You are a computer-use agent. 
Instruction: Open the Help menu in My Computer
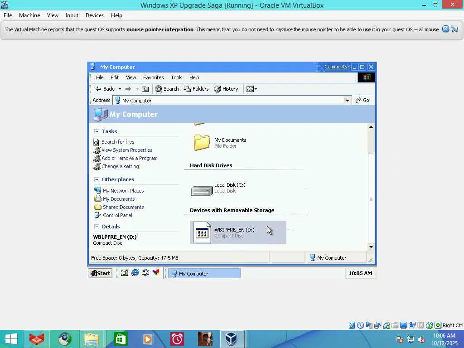click(x=194, y=77)
